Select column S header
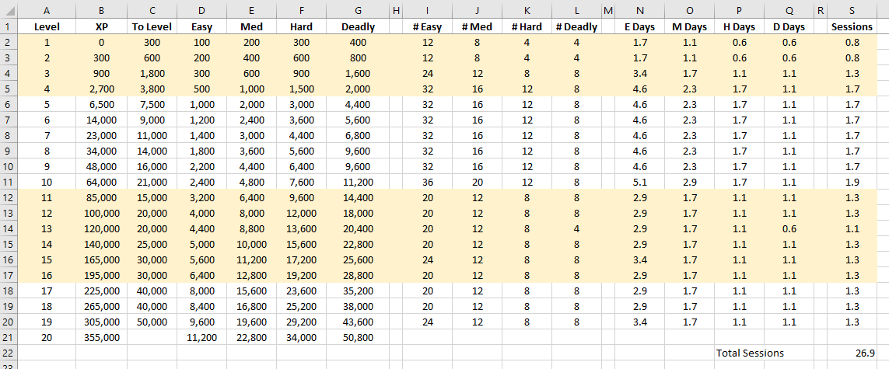This screenshot has height=369, width=889. click(852, 10)
